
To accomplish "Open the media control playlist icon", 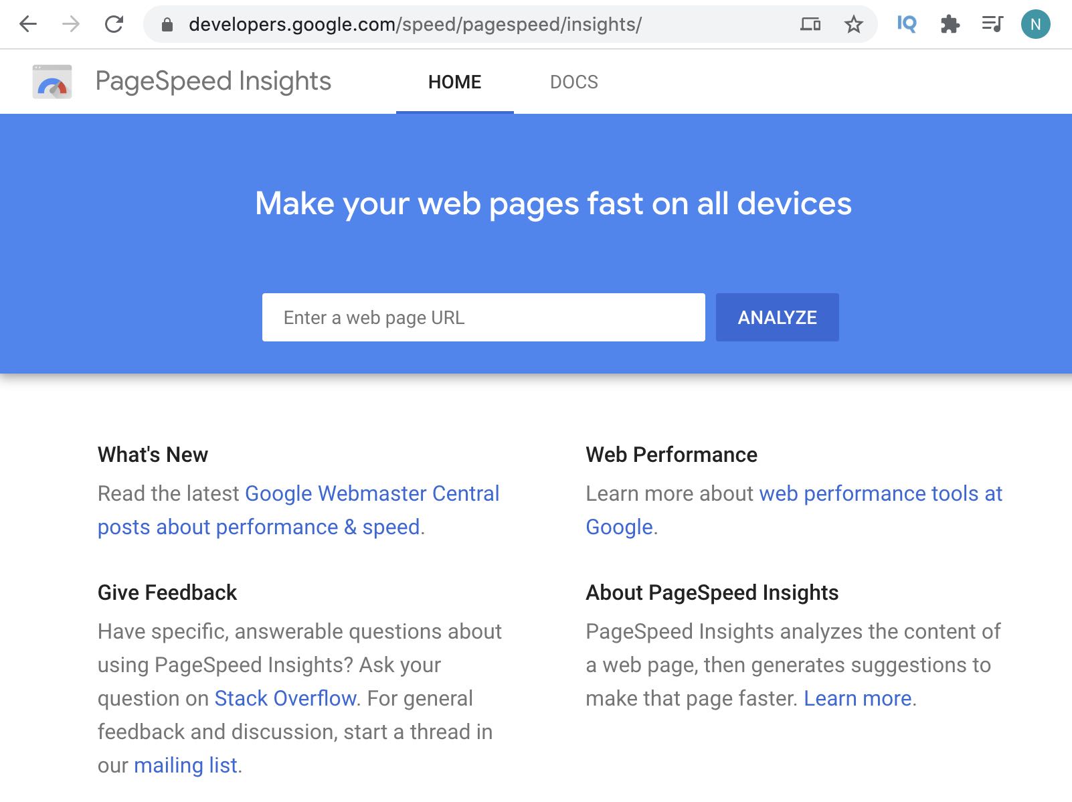I will [x=992, y=24].
